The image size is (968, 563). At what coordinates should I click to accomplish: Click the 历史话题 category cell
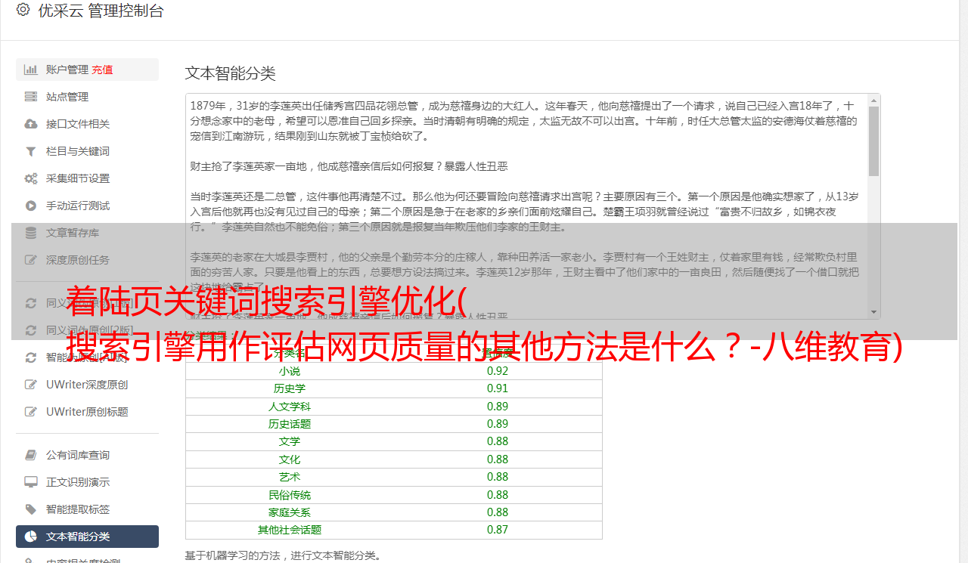[x=290, y=424]
